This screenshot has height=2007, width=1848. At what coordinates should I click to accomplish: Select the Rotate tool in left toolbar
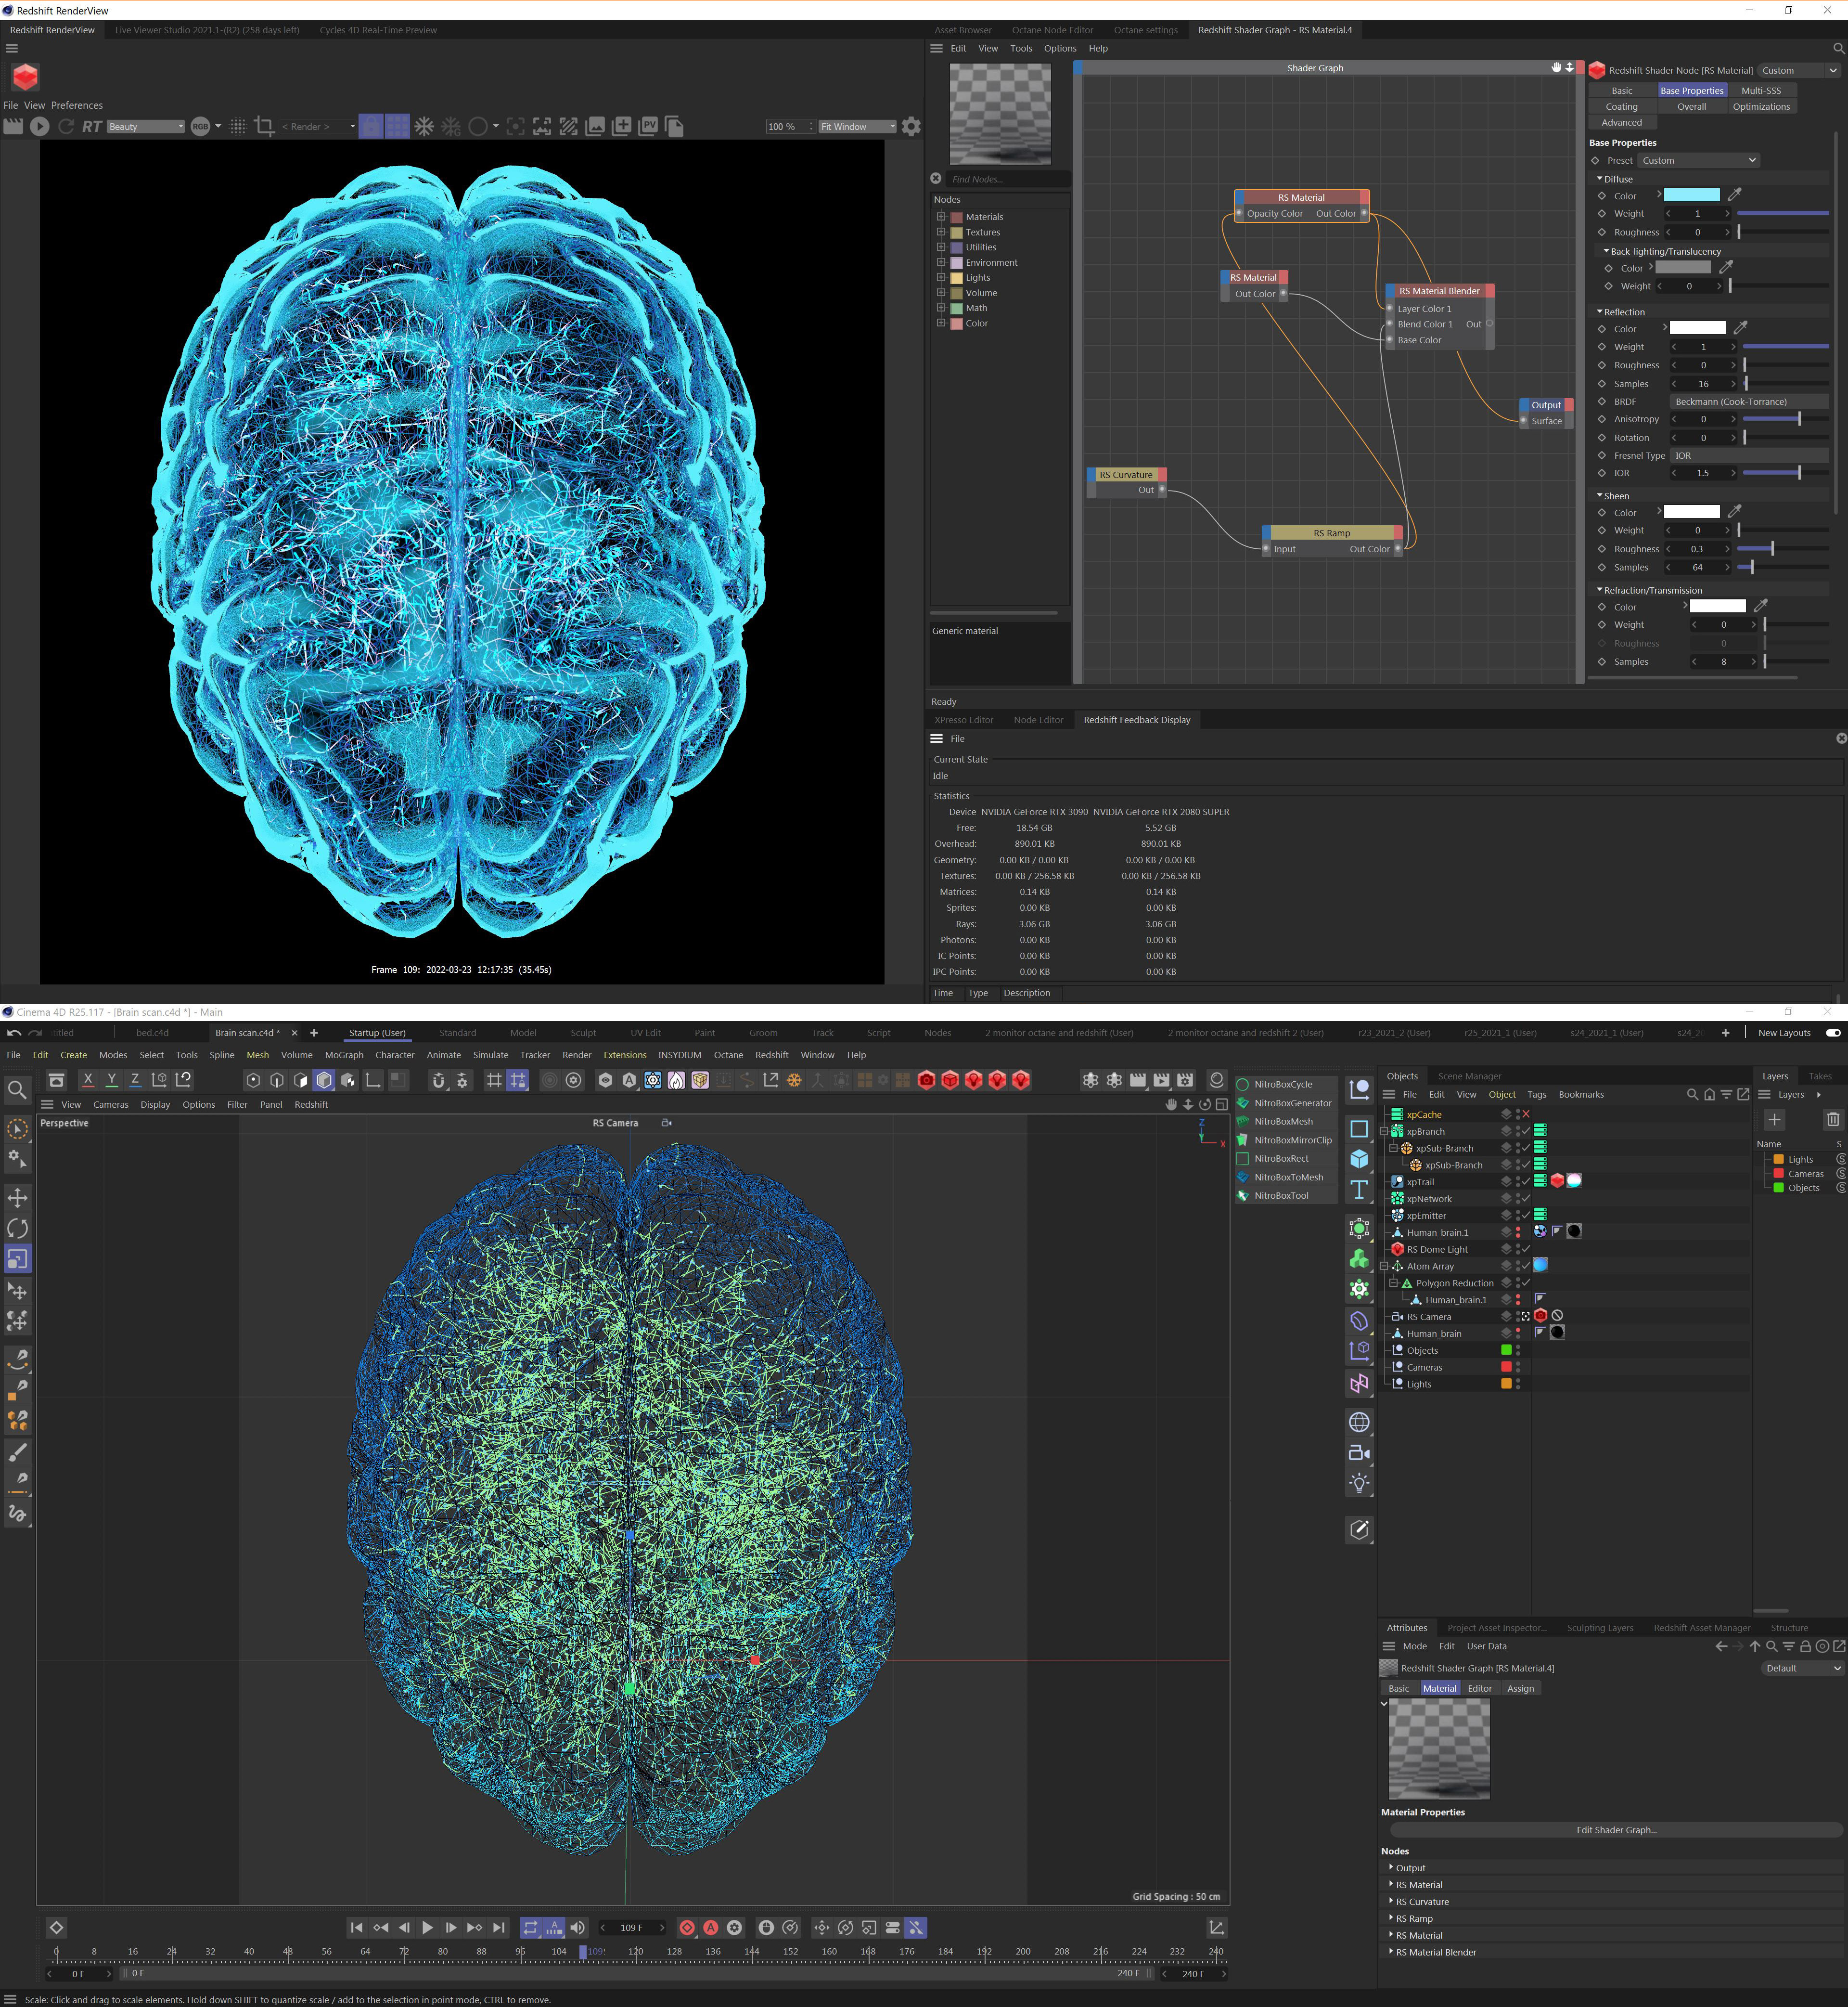(17, 1228)
